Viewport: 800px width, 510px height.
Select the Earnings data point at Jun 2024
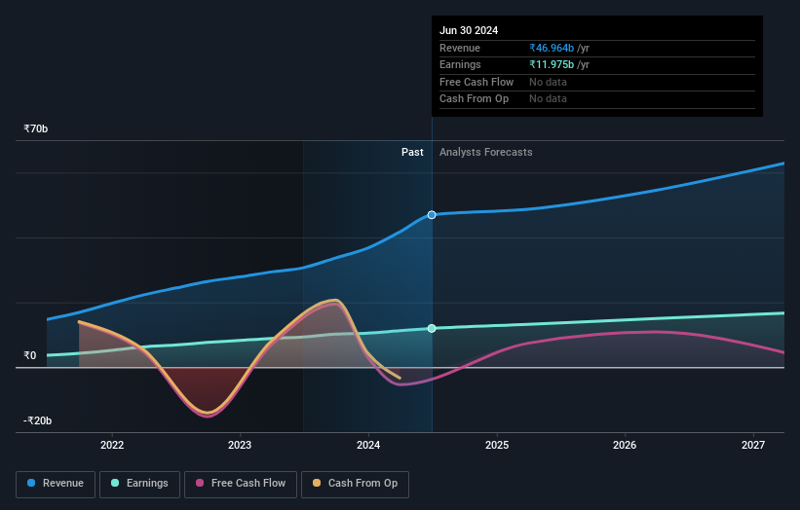[432, 329]
